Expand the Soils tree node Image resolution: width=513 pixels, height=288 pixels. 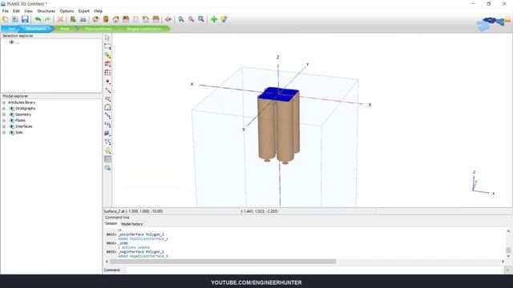point(4,133)
